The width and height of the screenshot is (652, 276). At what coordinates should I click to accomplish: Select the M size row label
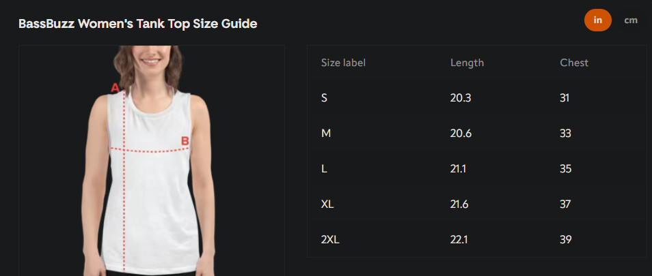point(325,134)
